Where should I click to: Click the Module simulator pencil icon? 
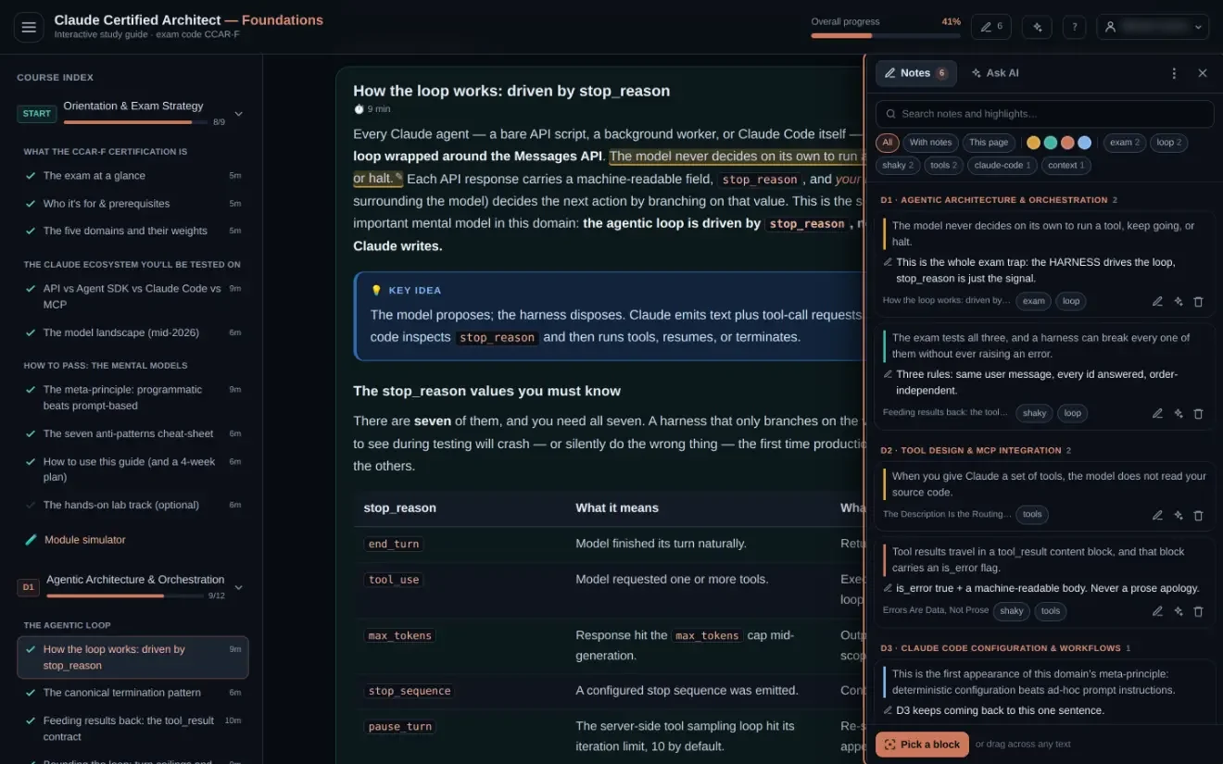31,540
